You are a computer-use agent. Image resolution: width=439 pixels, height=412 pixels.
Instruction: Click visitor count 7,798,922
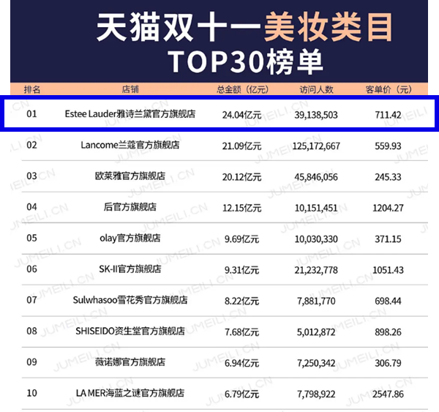[x=316, y=394]
